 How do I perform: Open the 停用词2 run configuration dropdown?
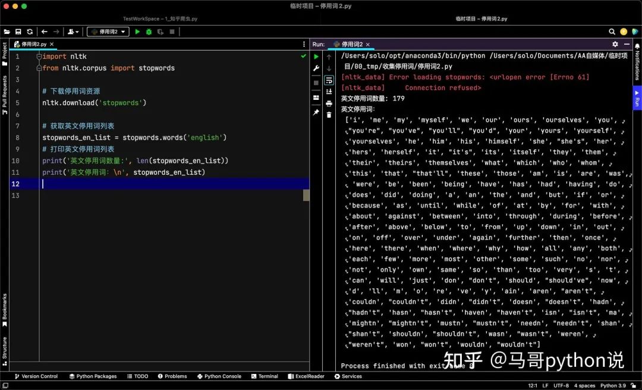(108, 32)
